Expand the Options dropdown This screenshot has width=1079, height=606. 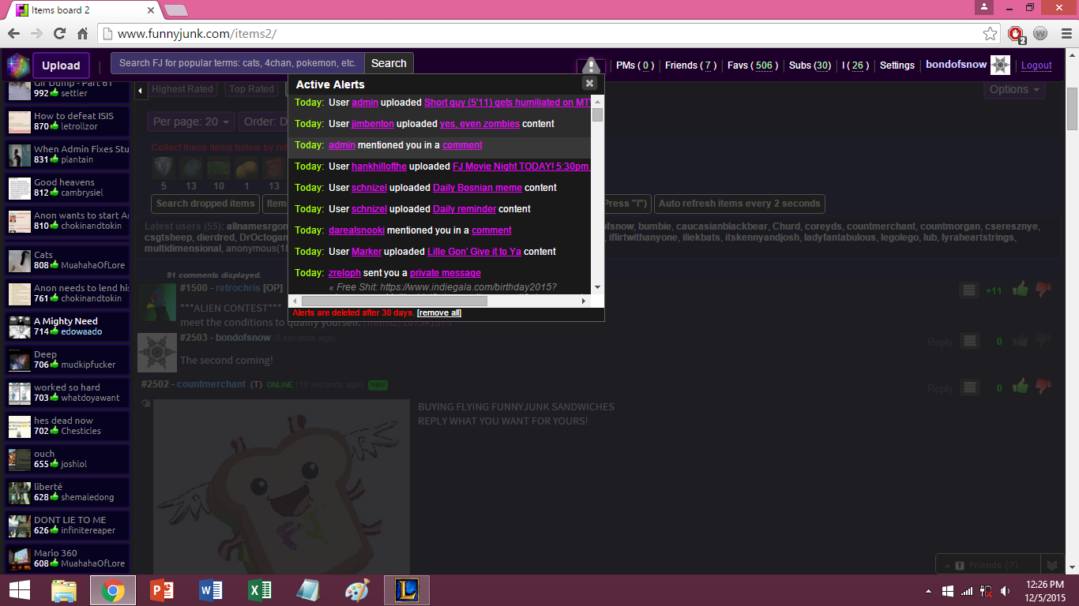tap(1014, 89)
